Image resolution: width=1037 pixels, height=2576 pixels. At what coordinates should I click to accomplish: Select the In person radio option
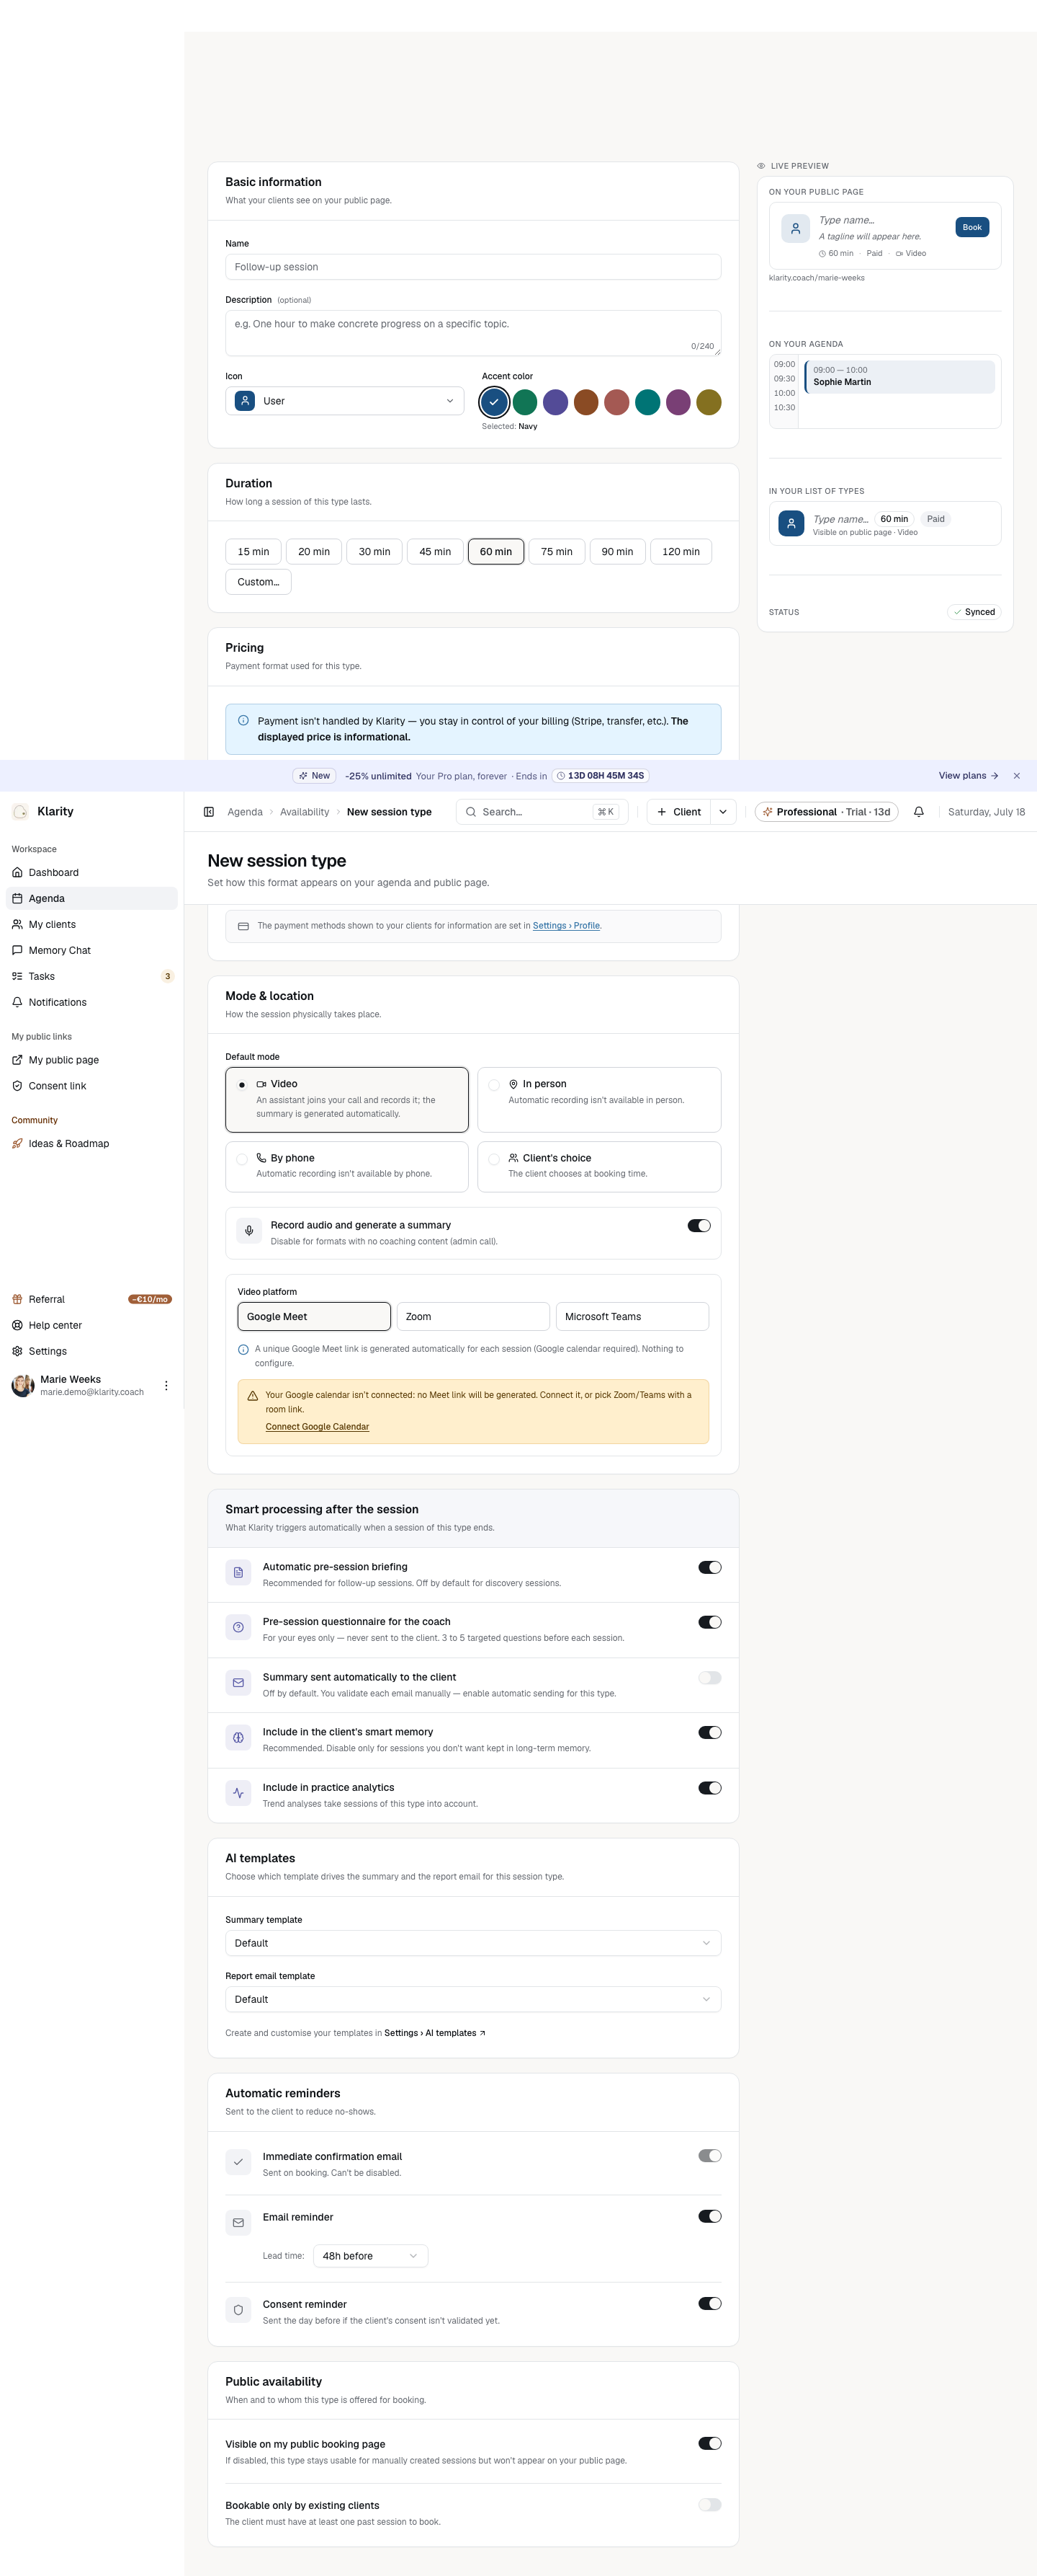pyautogui.click(x=495, y=1085)
